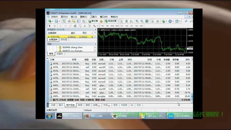231x130 pixels.
Task: Zoom in on the chart
Action: click(137, 21)
